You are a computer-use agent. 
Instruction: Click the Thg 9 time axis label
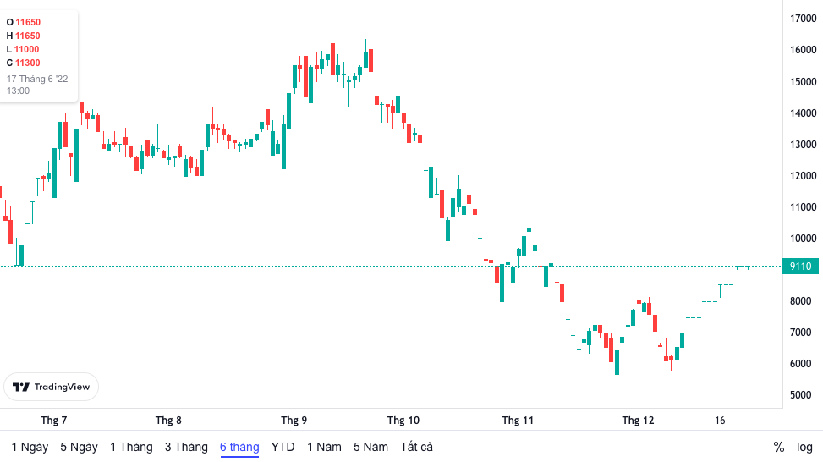tap(294, 420)
